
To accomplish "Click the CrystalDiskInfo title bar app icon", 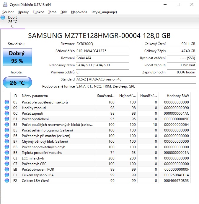I will 5,4.
